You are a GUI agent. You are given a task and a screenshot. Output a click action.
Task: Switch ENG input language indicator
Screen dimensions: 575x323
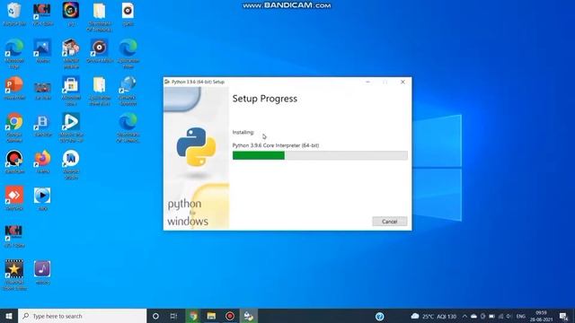click(521, 316)
